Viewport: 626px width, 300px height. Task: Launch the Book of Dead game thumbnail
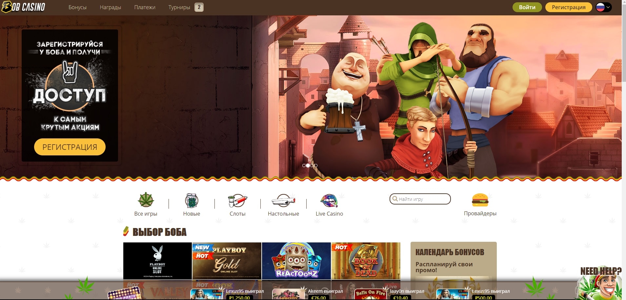point(366,261)
